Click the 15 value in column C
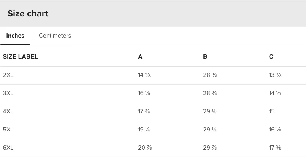306x161 pixels. click(272, 111)
